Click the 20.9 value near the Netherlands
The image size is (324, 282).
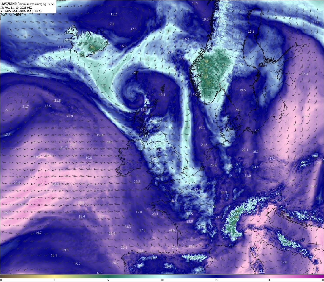coord(213,165)
